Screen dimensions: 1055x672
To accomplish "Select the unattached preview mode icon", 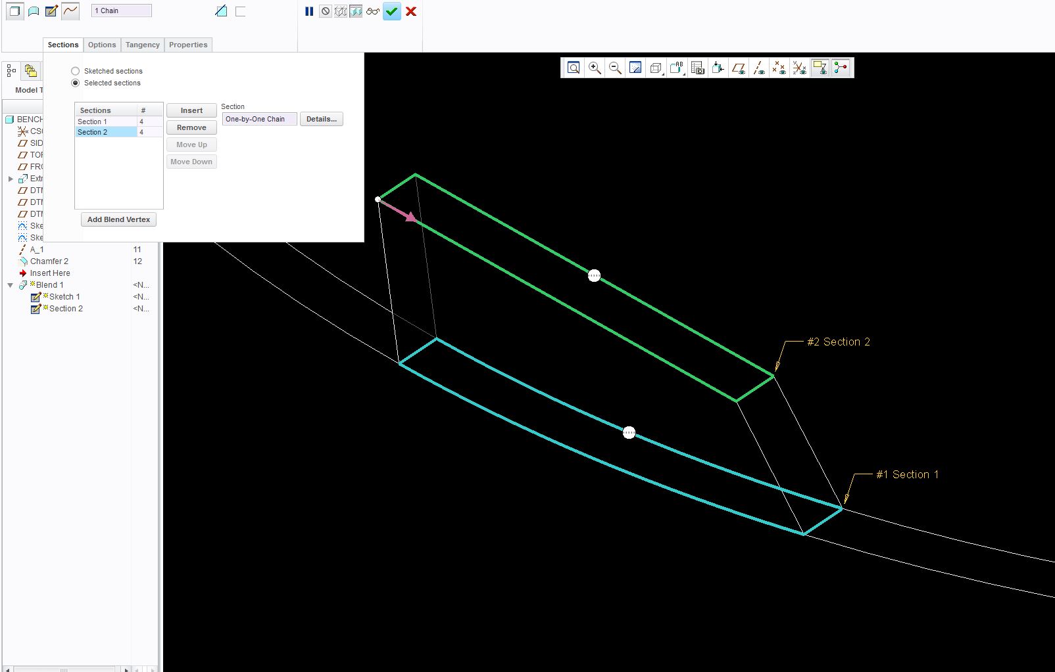I will pos(341,11).
